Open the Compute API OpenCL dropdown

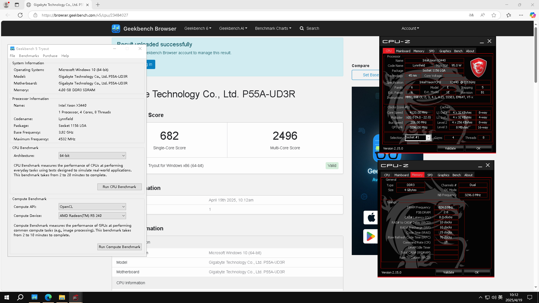pyautogui.click(x=92, y=207)
